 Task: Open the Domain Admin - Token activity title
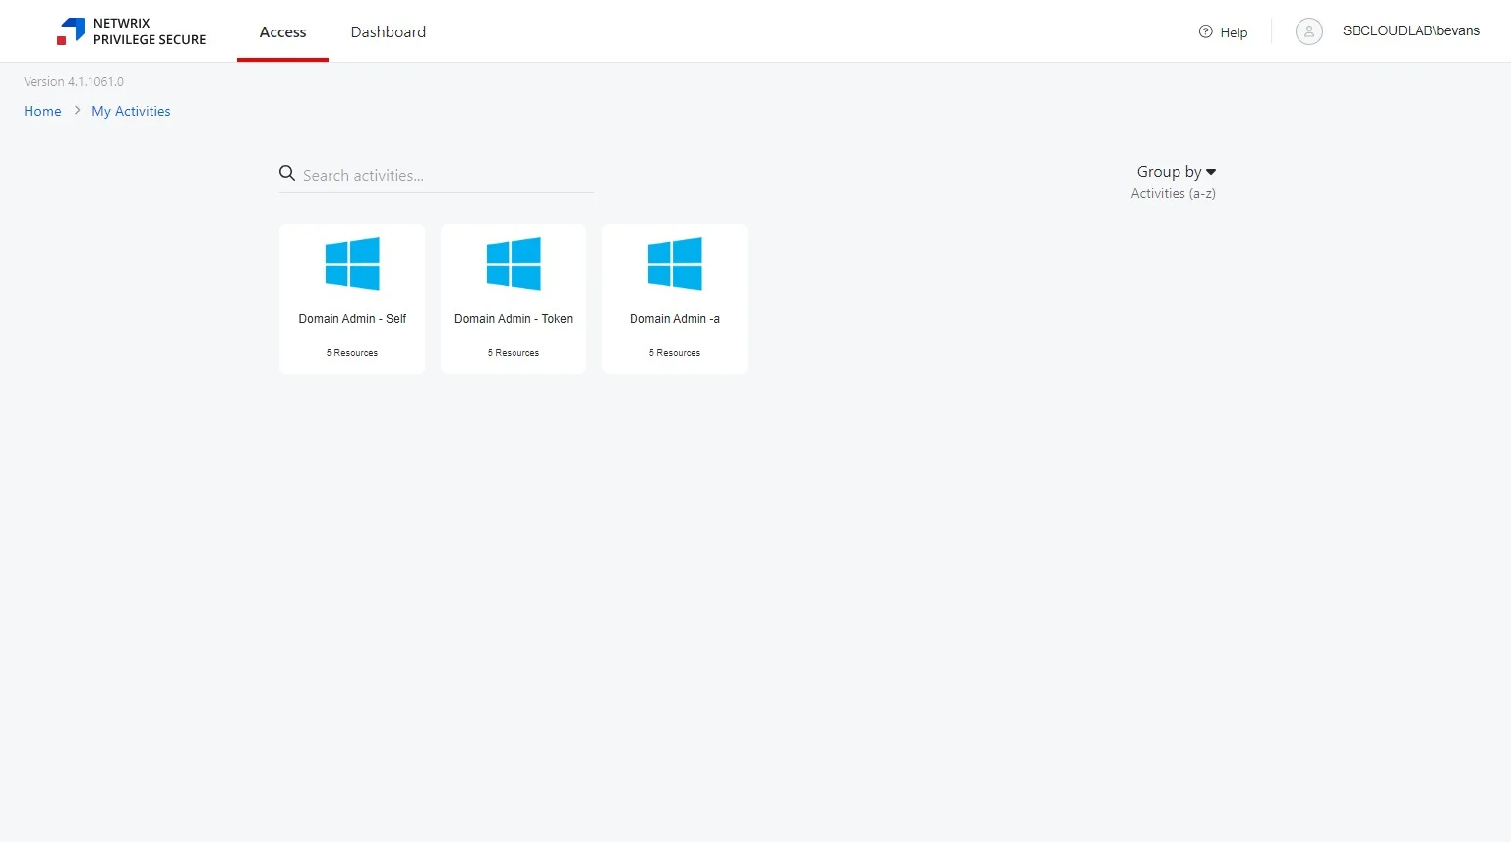(x=514, y=319)
